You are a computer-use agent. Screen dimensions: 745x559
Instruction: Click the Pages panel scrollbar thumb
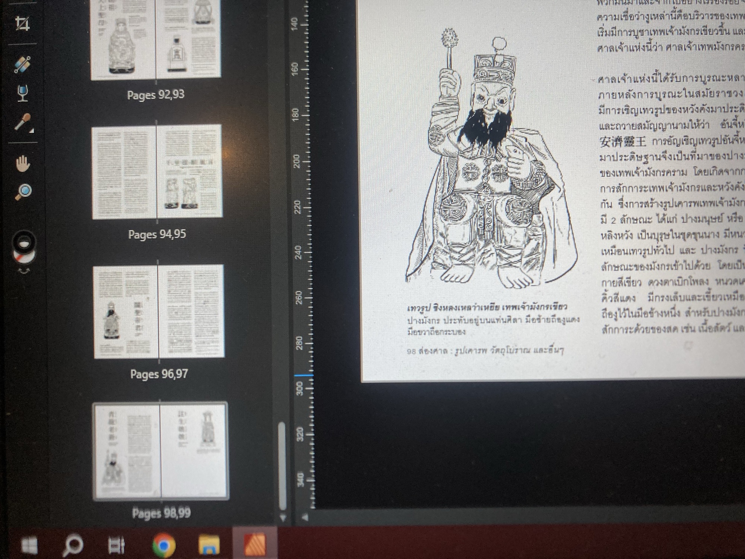[x=282, y=466]
